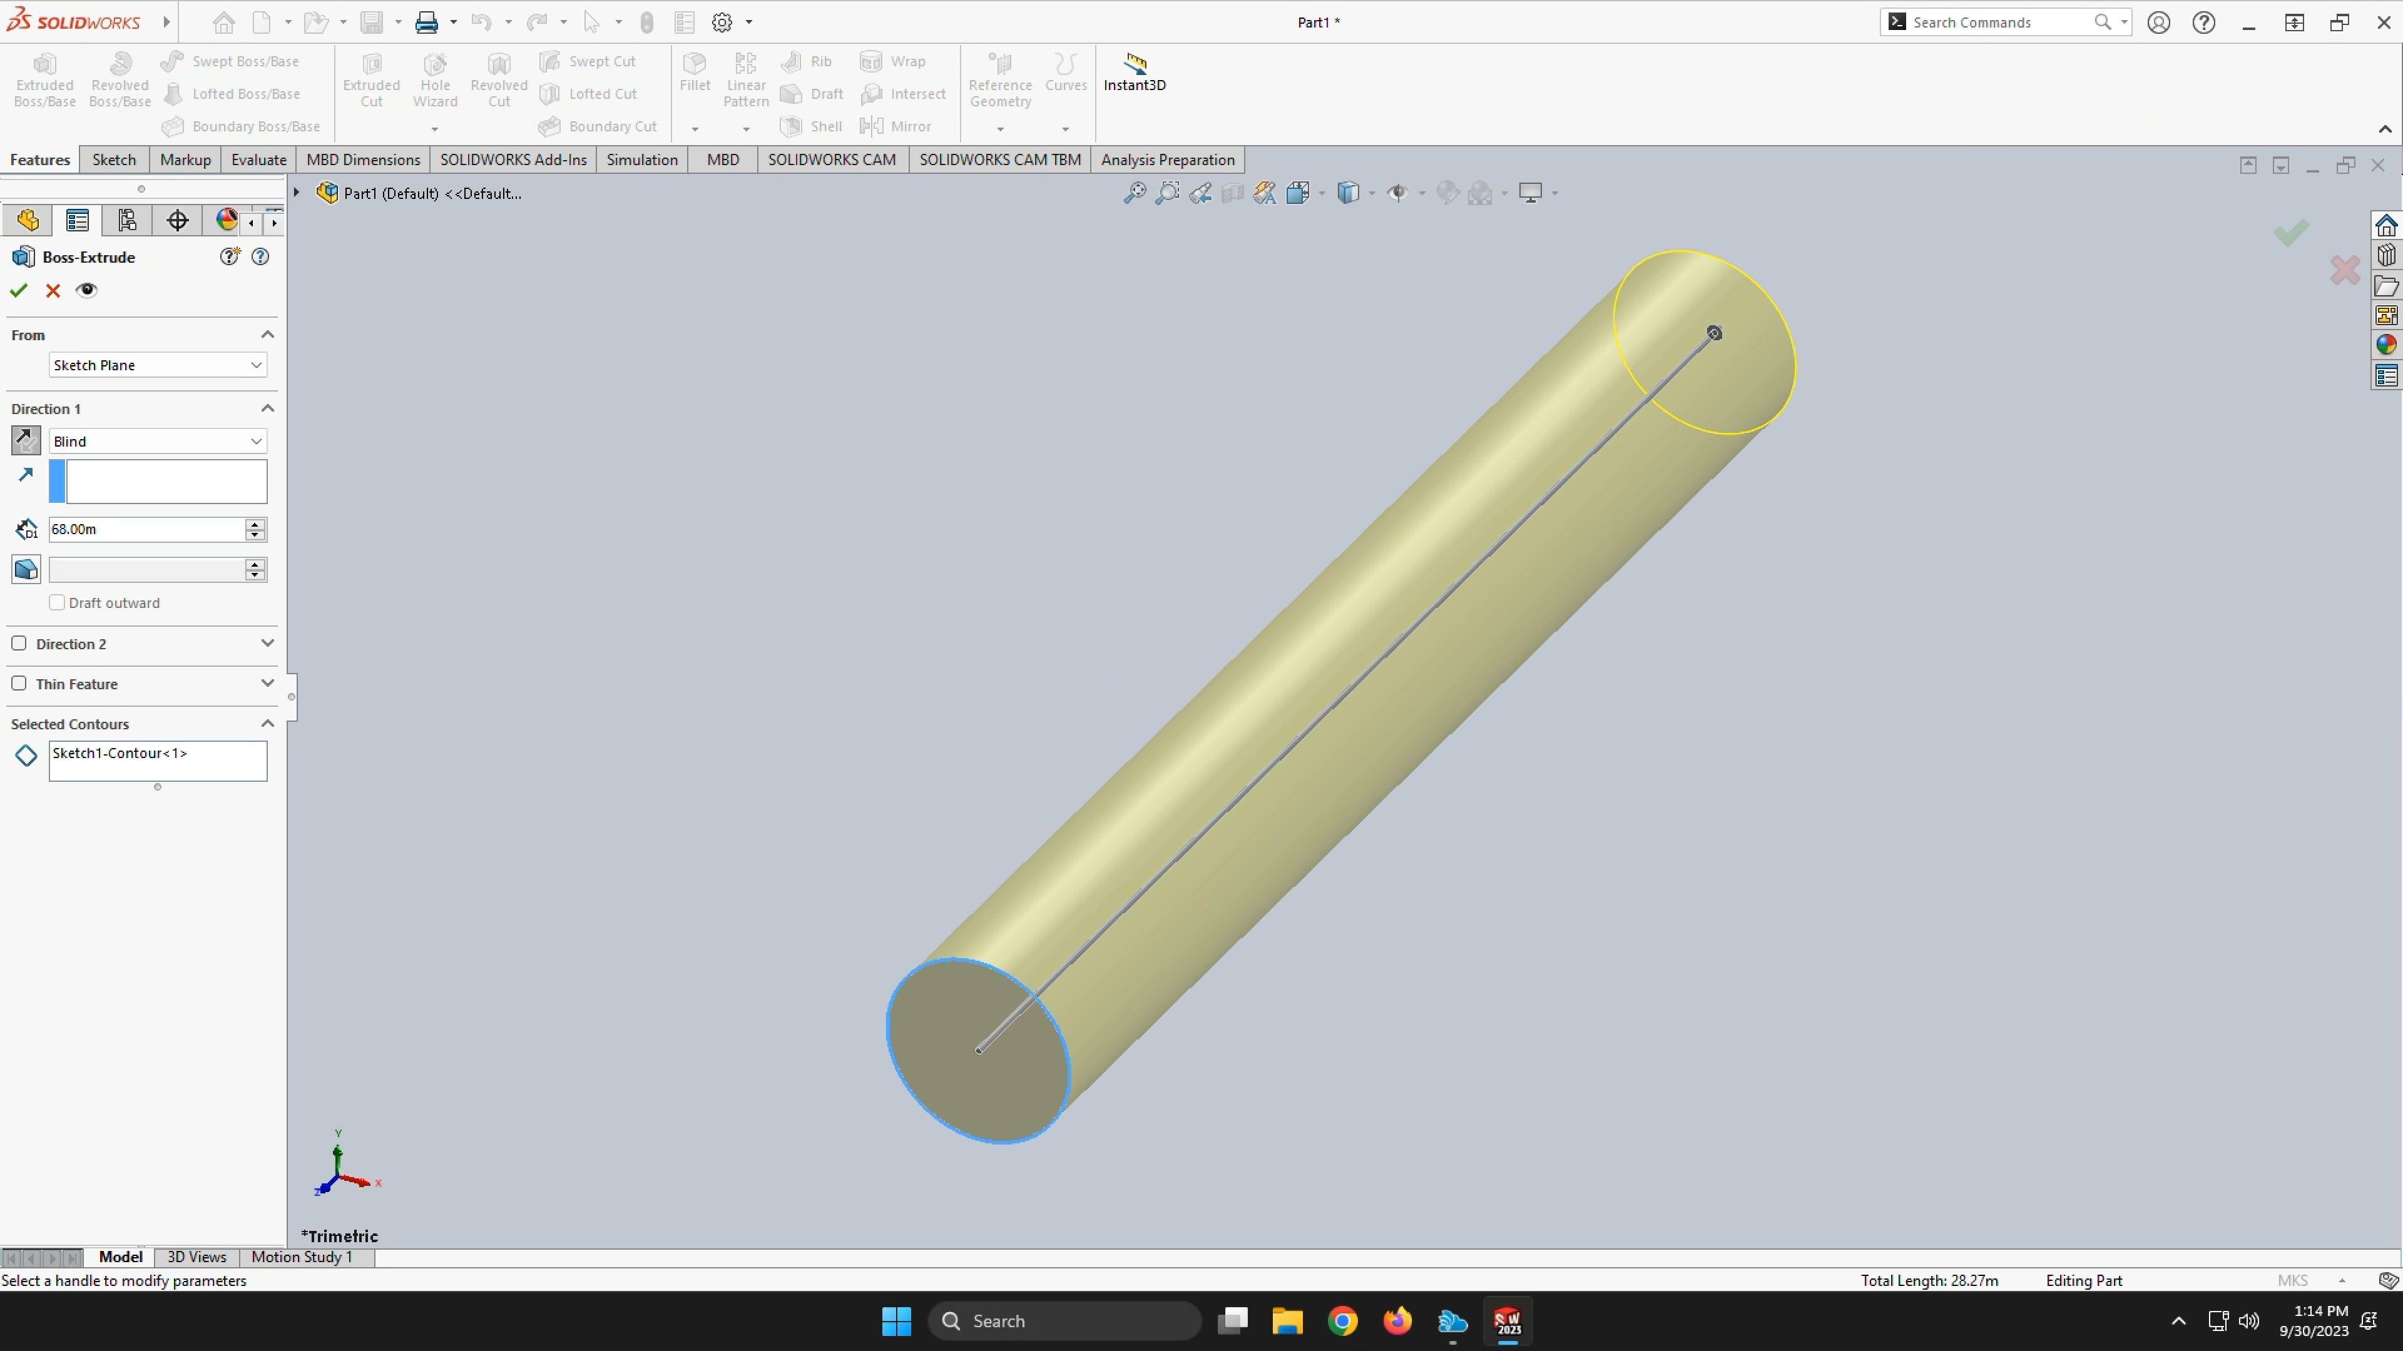Open the DisplayManager tab
This screenshot has height=1351, width=2403.
point(226,220)
